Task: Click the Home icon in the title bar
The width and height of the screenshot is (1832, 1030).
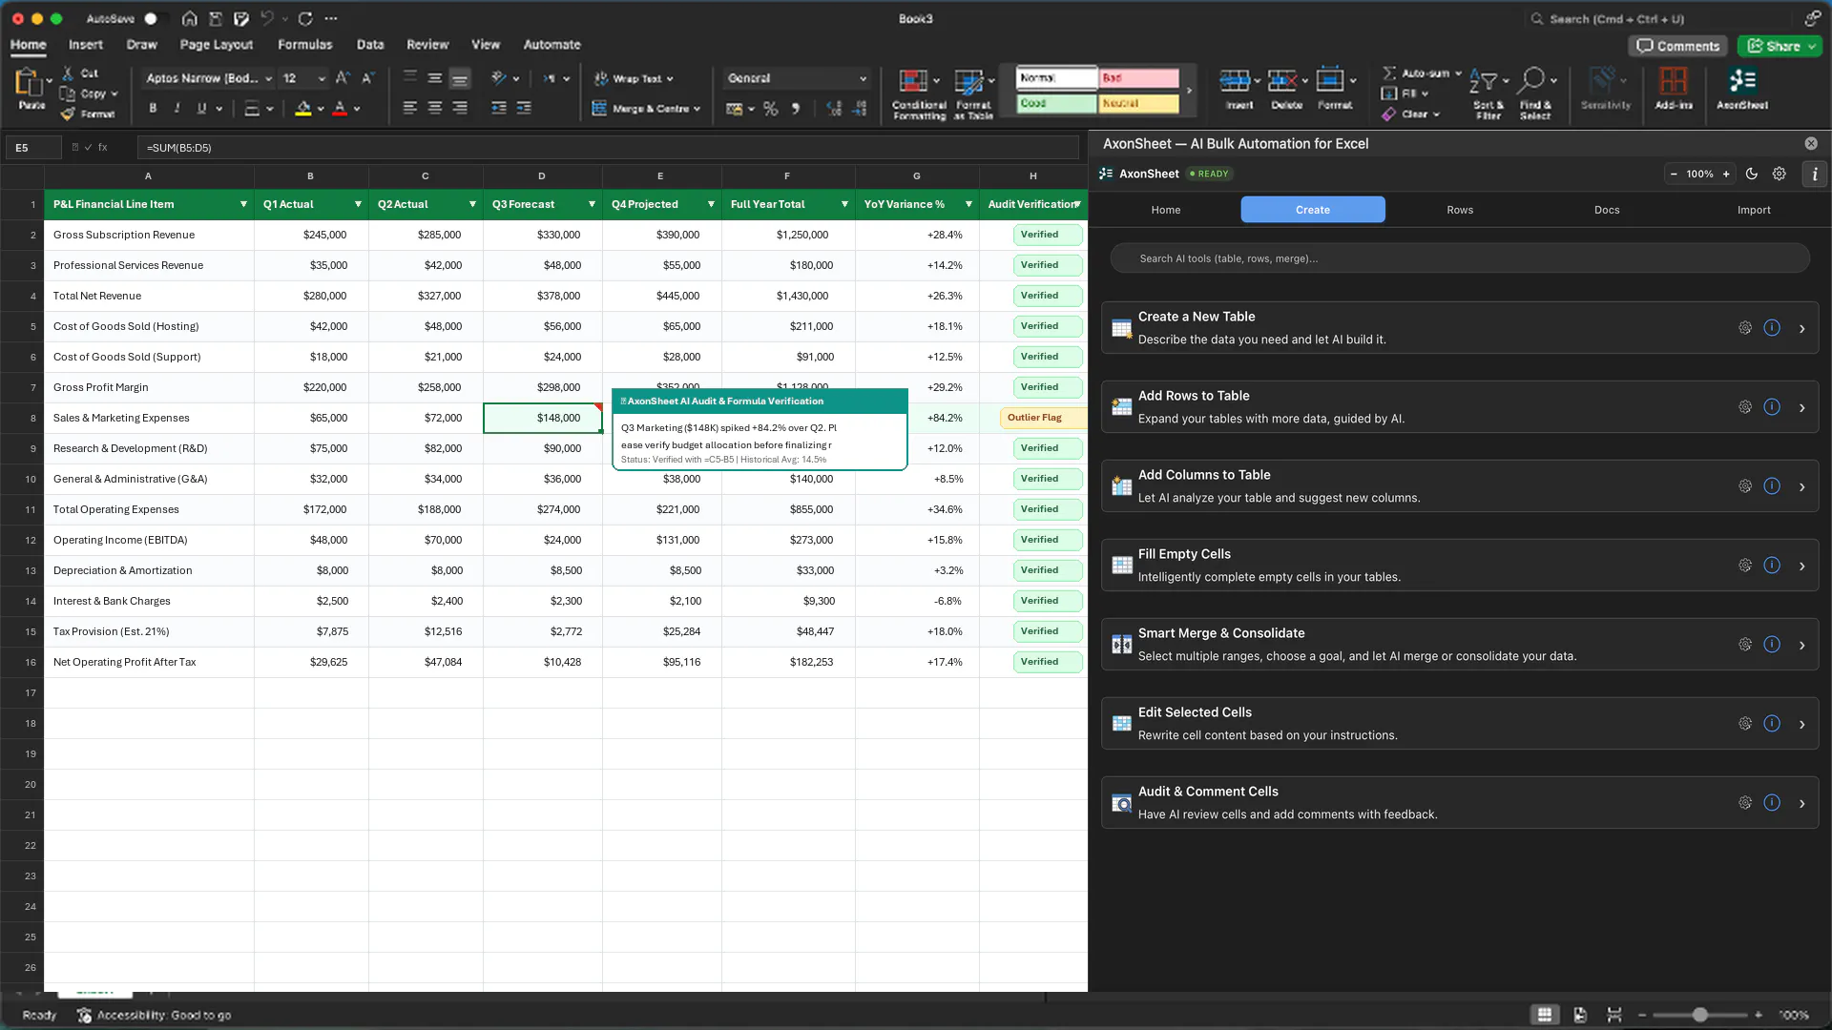Action: point(190,19)
